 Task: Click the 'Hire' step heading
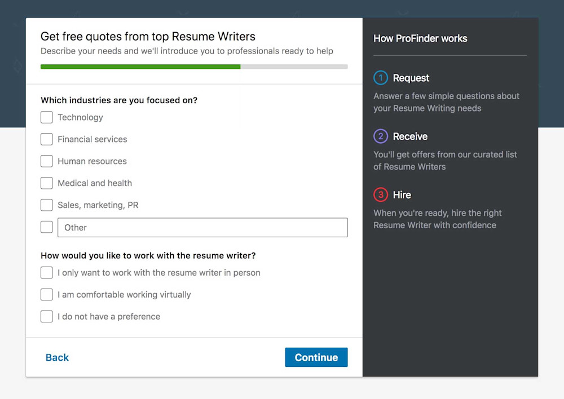402,195
